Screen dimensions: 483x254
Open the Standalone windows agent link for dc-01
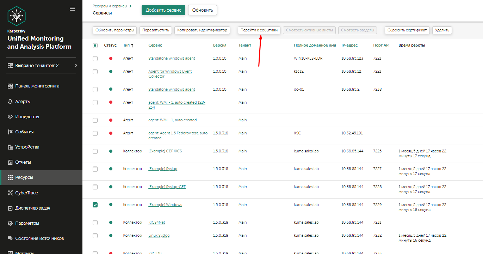pos(172,90)
